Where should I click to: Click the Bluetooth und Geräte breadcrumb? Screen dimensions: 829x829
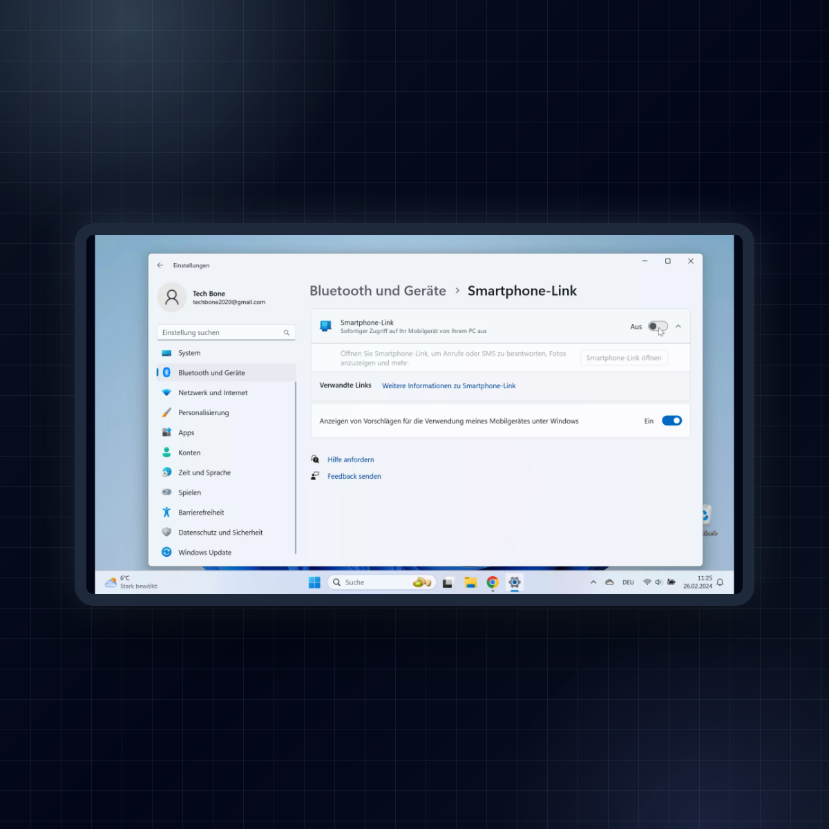[x=378, y=291]
